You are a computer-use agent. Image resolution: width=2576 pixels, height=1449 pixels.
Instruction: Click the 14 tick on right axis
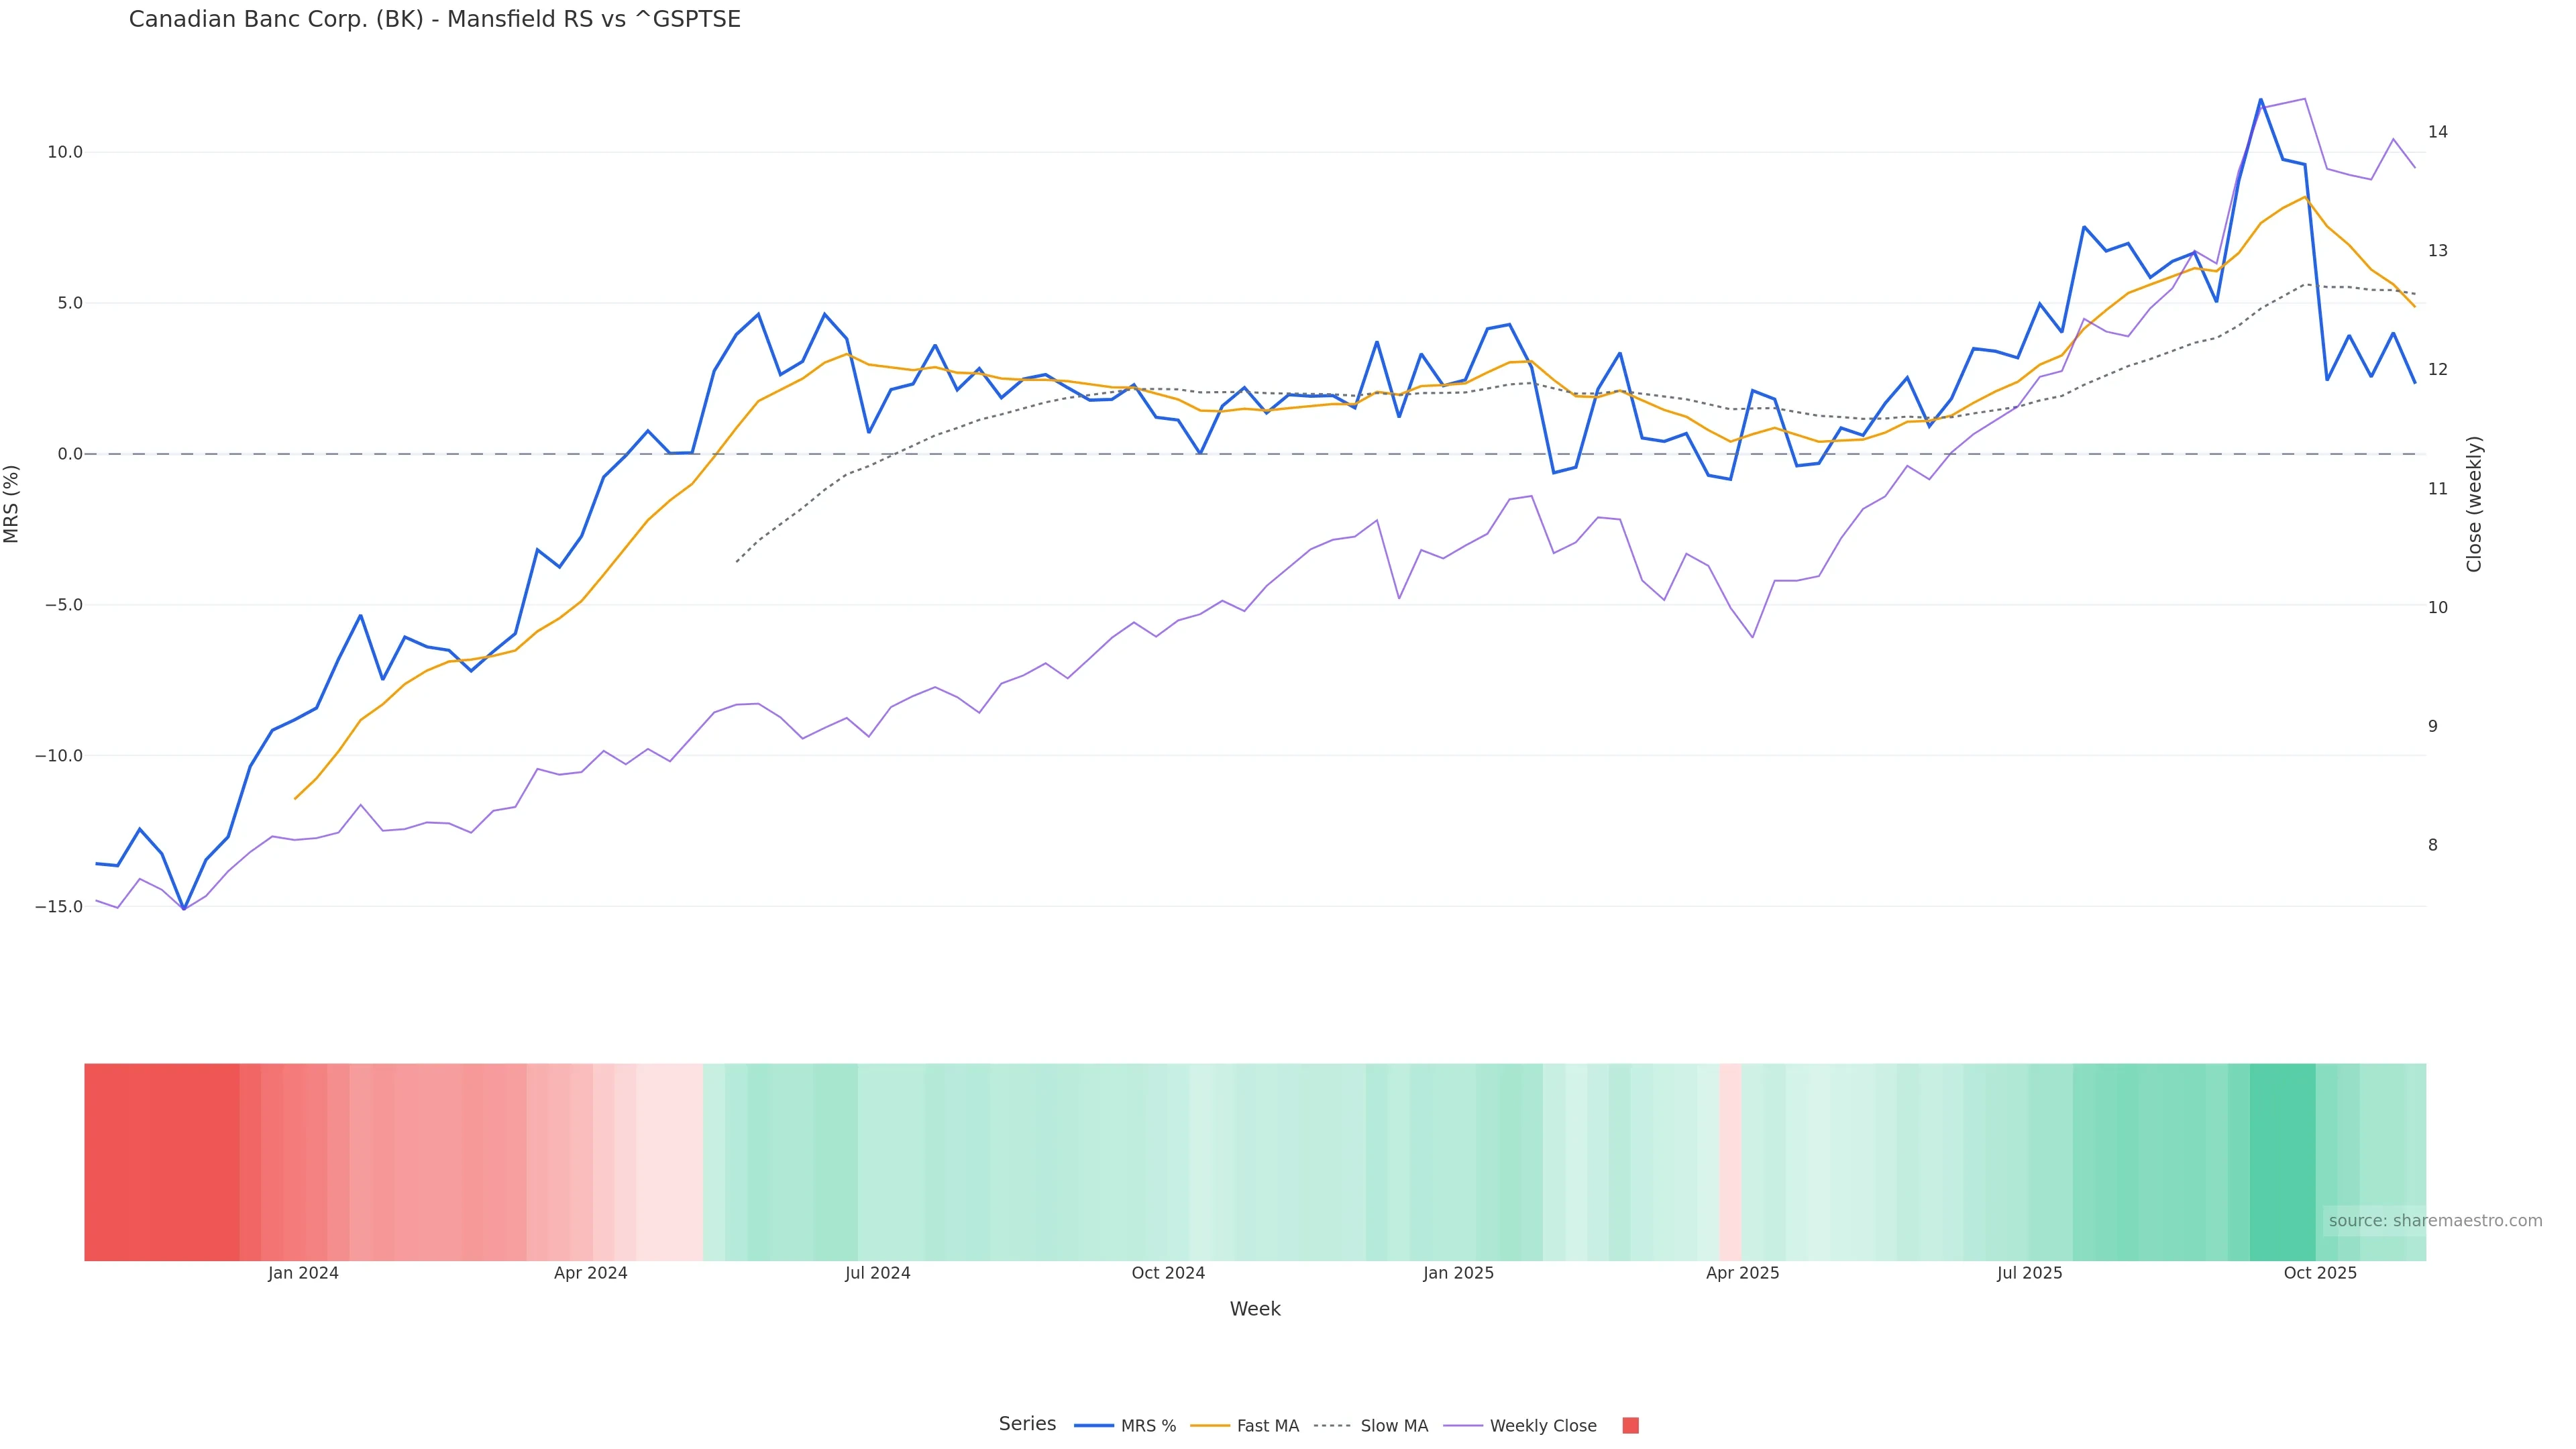[x=2438, y=132]
